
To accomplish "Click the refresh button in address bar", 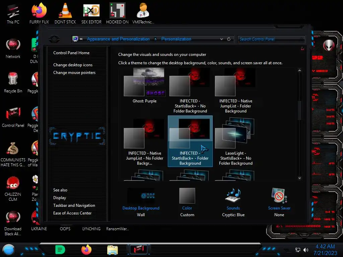I will pyautogui.click(x=229, y=39).
